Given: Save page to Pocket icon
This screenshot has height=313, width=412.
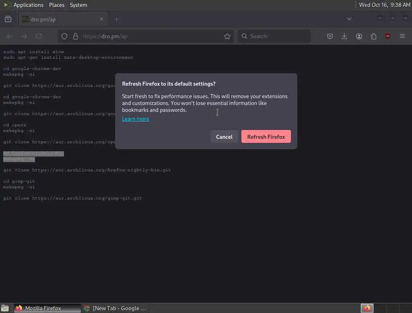Looking at the screenshot, I should 330,36.
